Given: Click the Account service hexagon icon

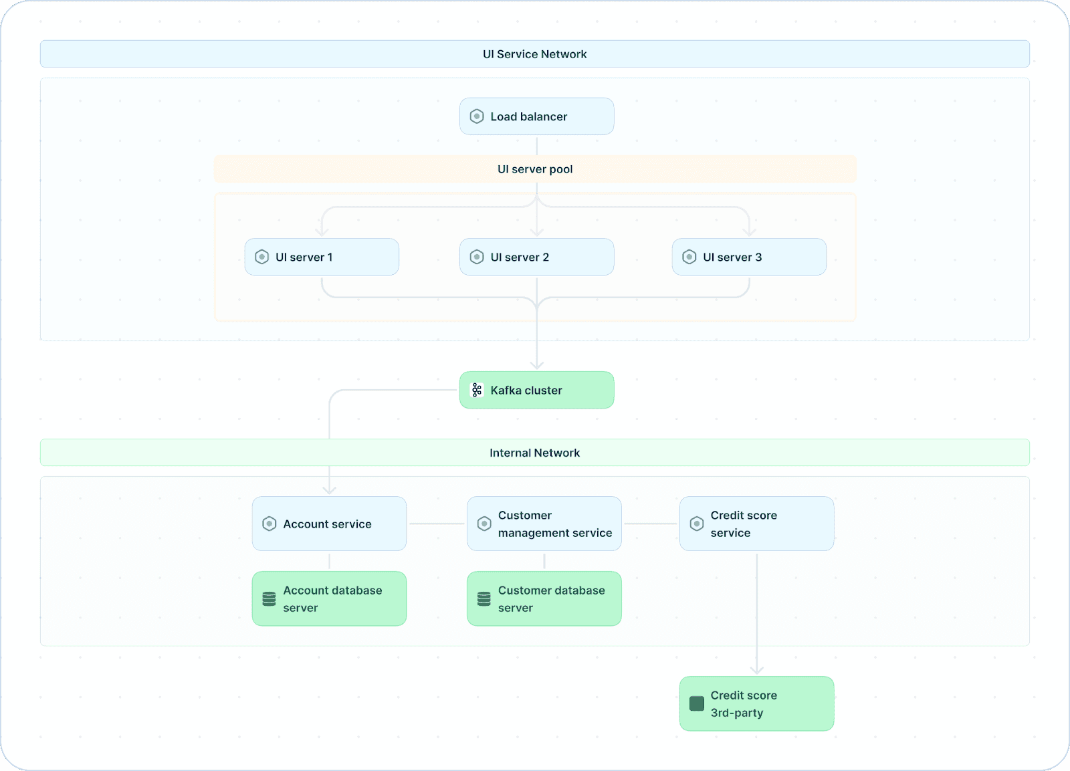Looking at the screenshot, I should (x=270, y=524).
